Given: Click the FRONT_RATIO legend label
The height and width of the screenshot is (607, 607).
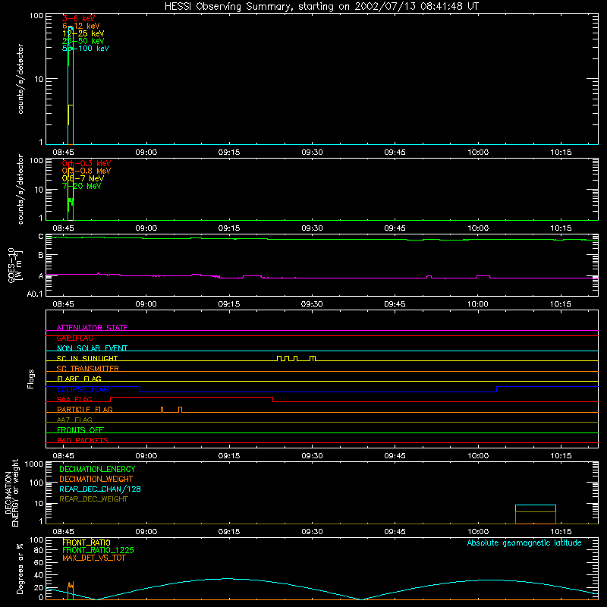Looking at the screenshot, I should [x=86, y=543].
